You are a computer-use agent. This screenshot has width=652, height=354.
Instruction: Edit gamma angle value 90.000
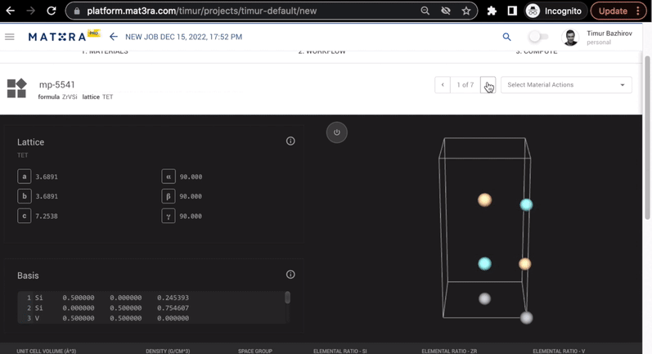[191, 216]
